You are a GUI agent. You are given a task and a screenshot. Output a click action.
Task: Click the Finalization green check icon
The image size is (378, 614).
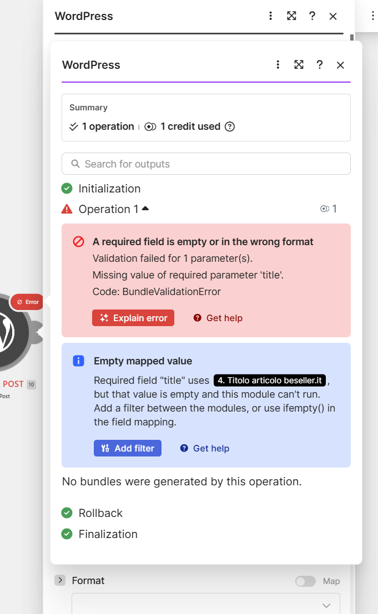click(x=67, y=534)
